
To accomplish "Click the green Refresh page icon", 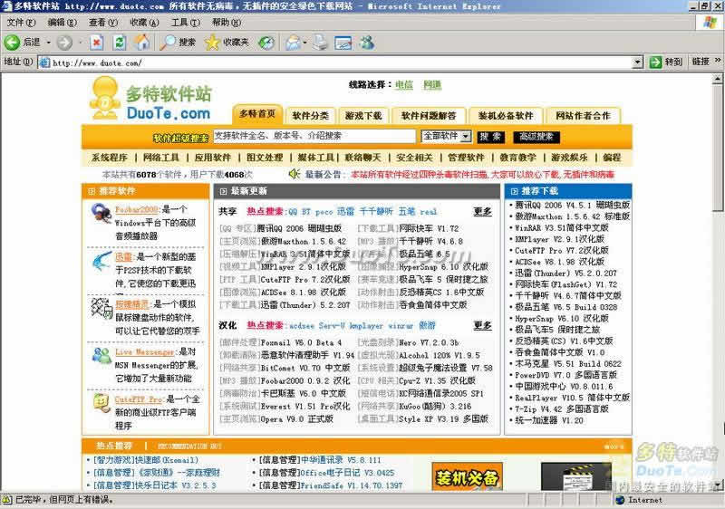I will [120, 42].
